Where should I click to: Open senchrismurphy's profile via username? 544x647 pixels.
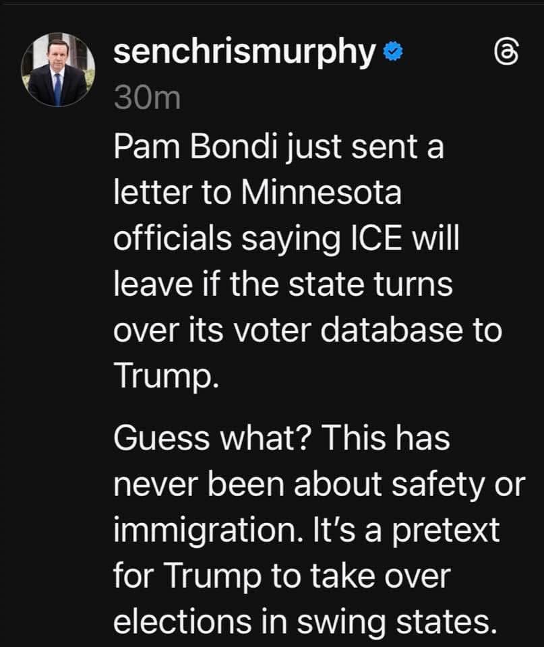click(242, 51)
